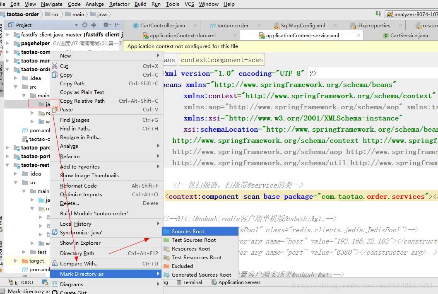Click the Terminal icon in bottom bar

179,282
